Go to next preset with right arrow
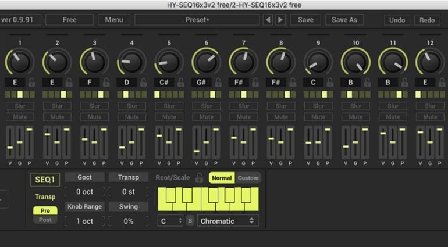This screenshot has height=247, width=448. [280, 20]
